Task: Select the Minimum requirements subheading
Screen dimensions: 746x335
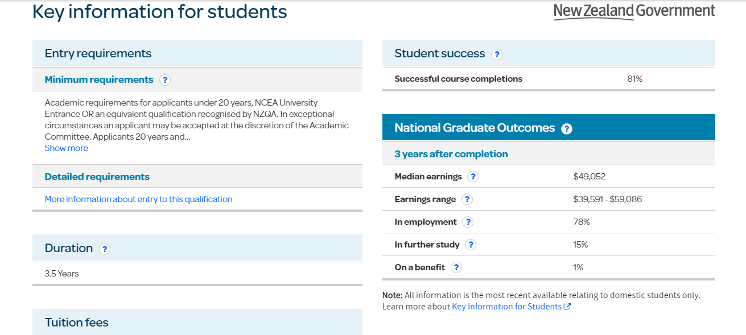Action: 99,79
